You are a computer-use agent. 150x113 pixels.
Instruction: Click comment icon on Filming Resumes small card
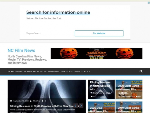(91, 97)
